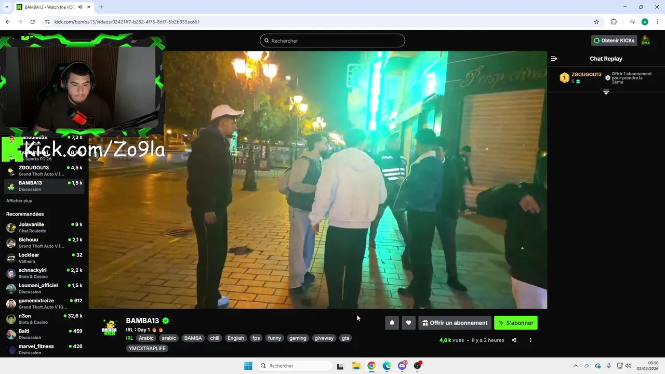
Task: Click the site information icon in address bar
Action: pyautogui.click(x=47, y=22)
